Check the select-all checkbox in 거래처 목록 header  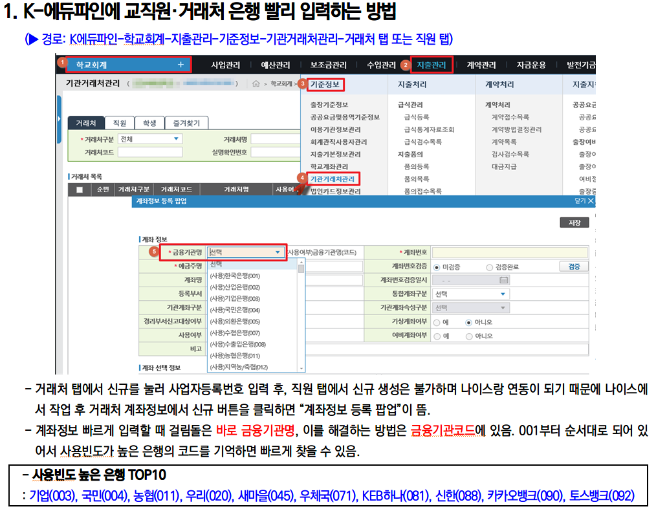(x=79, y=188)
